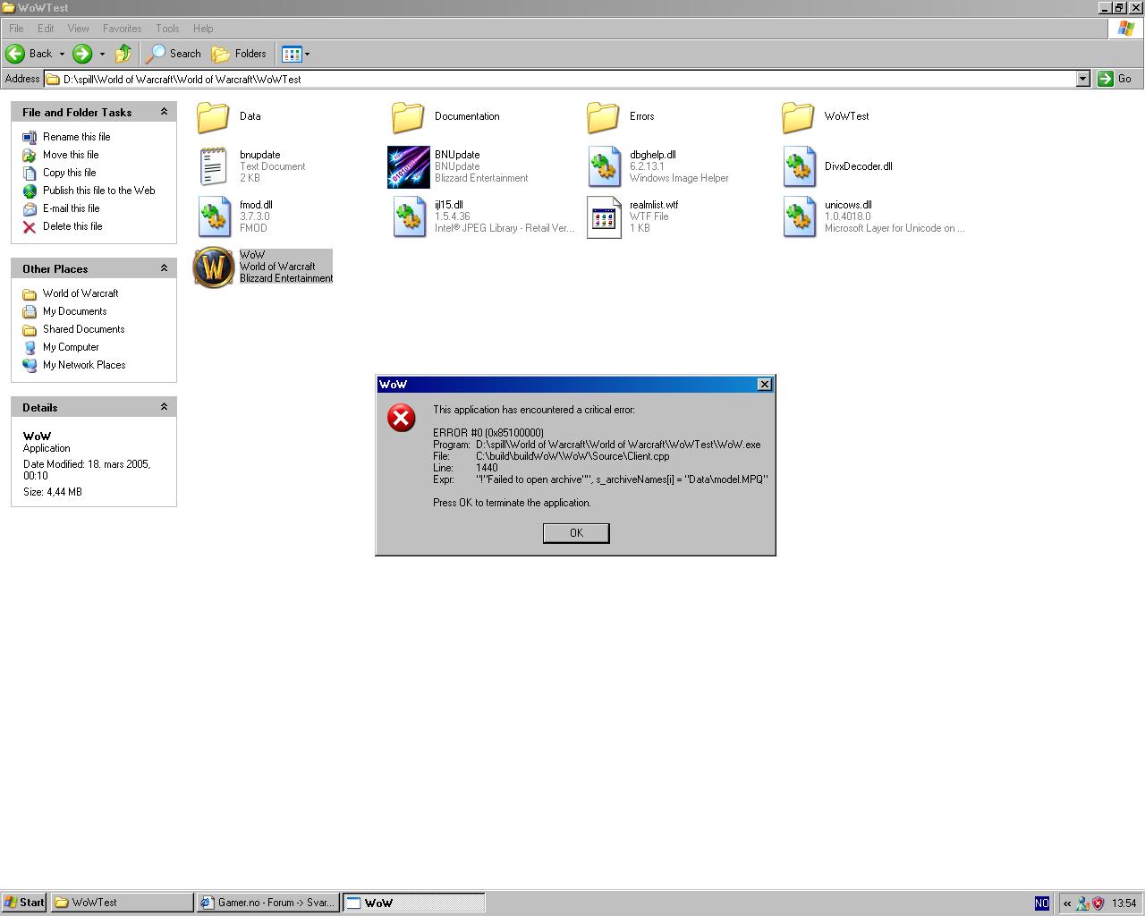Open the File menu
Screen dimensions: 1145x916
tap(16, 29)
